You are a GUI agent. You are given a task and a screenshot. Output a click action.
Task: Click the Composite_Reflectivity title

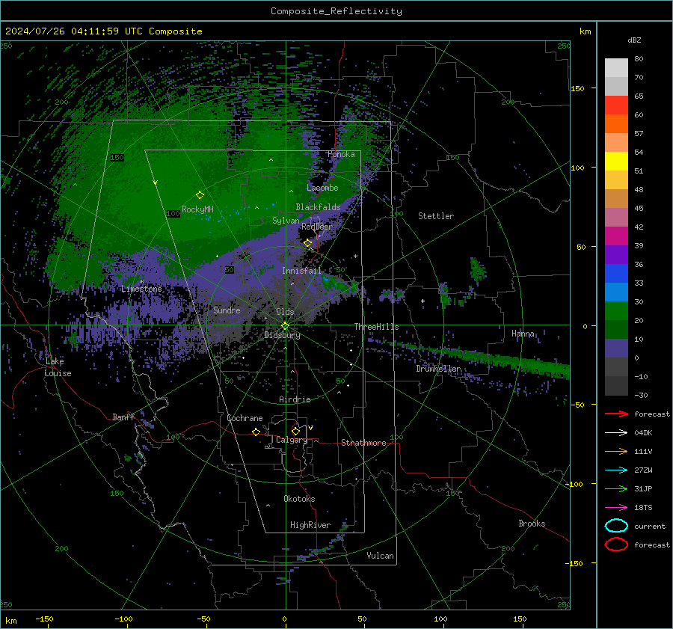336,11
